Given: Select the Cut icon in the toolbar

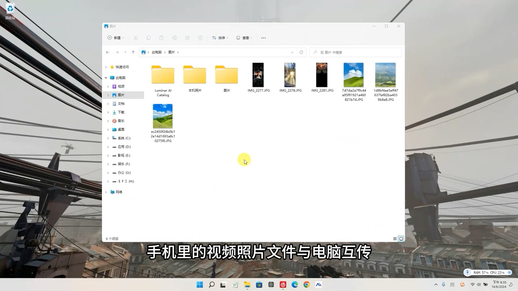Looking at the screenshot, I should click(136, 38).
